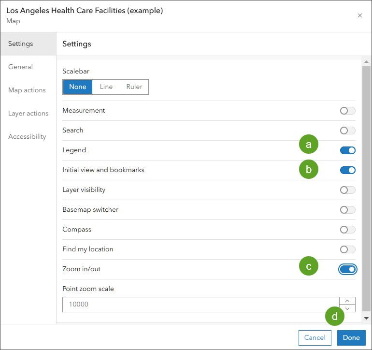
Task: Switch to the Map actions tab
Action: [27, 90]
